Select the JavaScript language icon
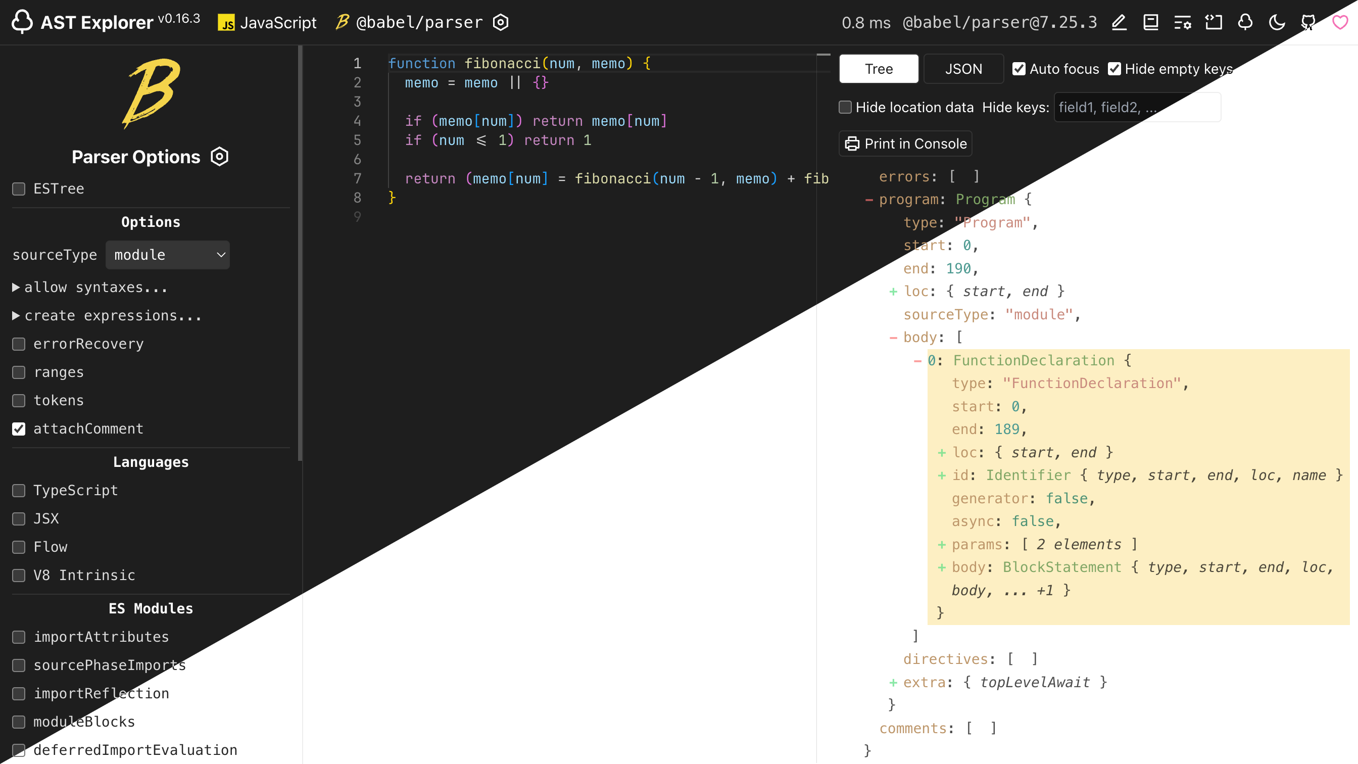Image resolution: width=1358 pixels, height=764 pixels. 227,23
